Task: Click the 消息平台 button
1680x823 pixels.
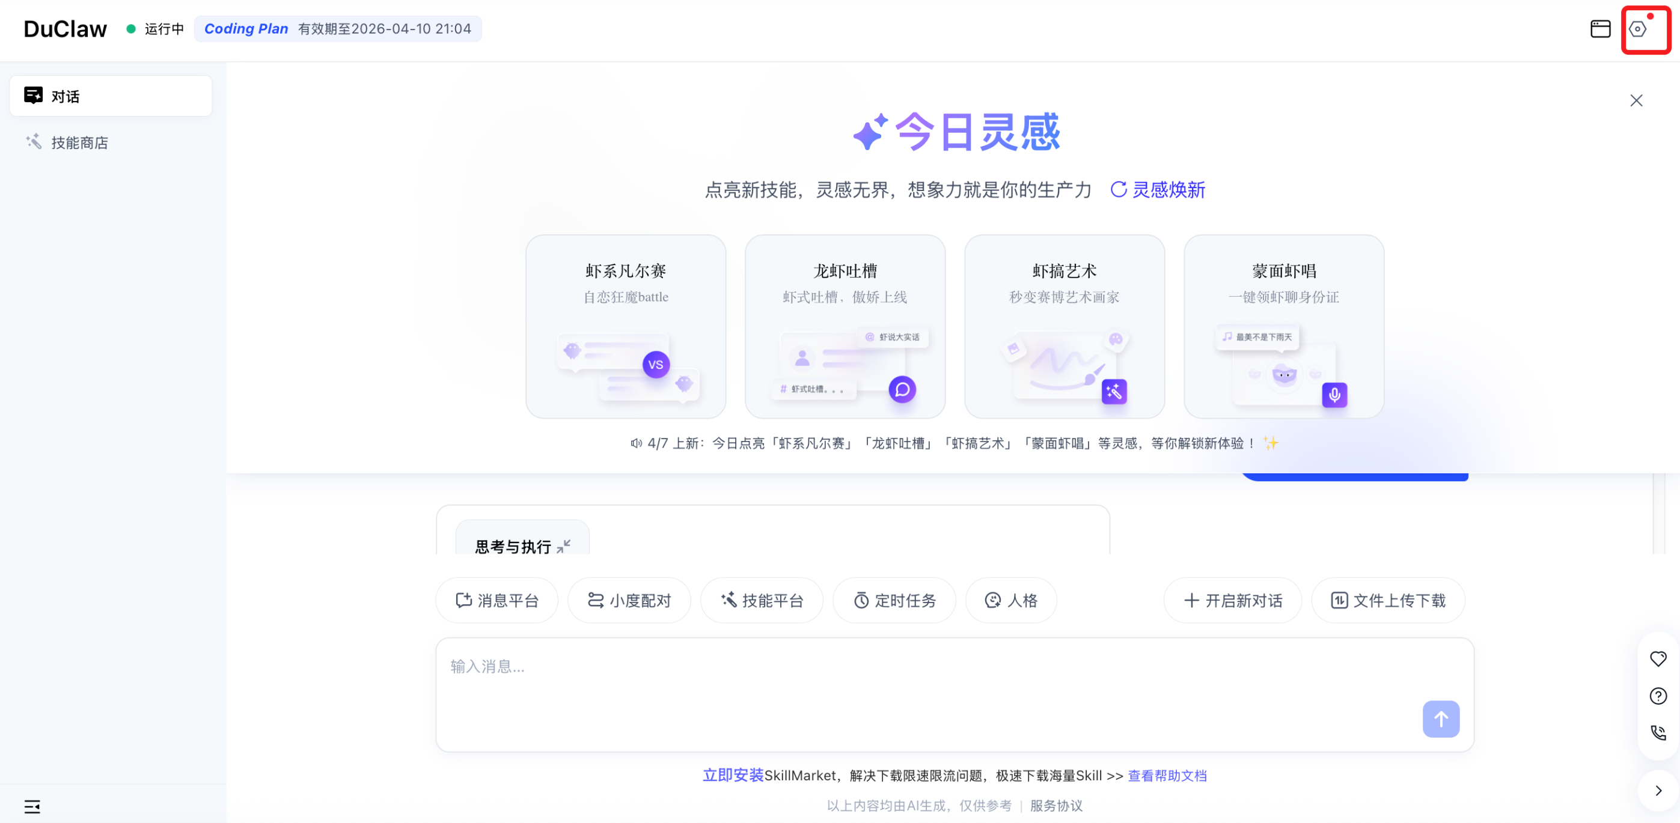Action: (x=497, y=600)
